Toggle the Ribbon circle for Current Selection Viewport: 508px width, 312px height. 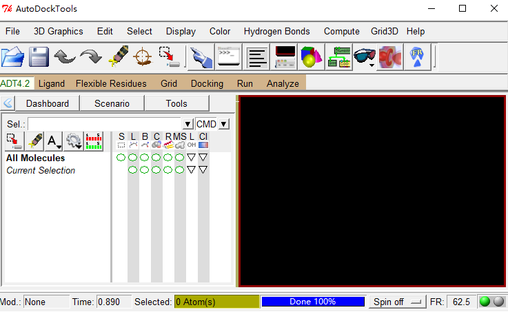pyautogui.click(x=167, y=169)
